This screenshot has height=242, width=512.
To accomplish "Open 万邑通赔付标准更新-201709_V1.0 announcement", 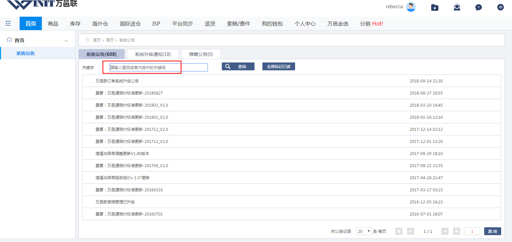I will (132, 165).
